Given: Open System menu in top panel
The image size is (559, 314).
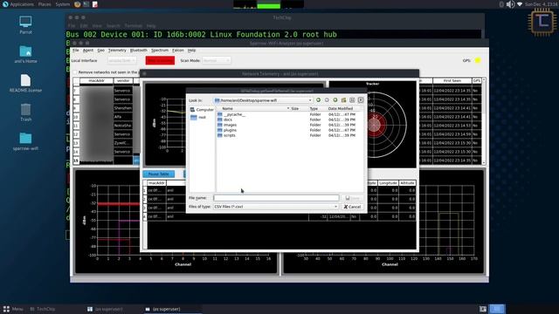Looking at the screenshot, I should pos(63,4).
